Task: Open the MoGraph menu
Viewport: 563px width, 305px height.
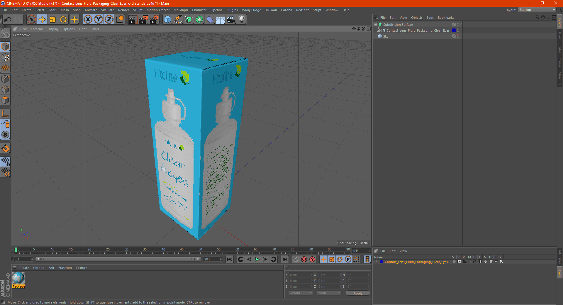Action: 181,10
